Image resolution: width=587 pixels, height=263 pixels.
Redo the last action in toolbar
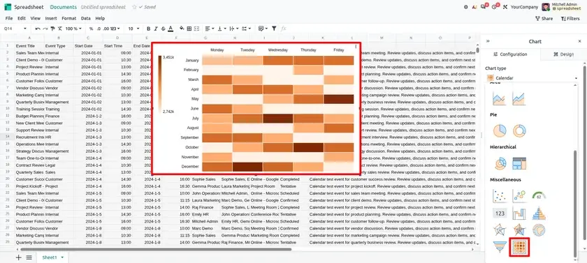(x=45, y=29)
